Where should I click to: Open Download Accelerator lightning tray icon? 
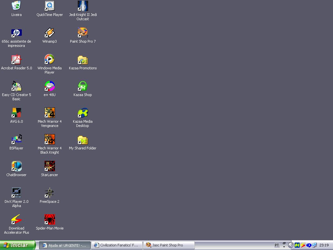(303, 245)
